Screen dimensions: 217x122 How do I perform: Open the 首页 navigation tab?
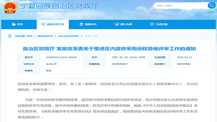coord(19,24)
